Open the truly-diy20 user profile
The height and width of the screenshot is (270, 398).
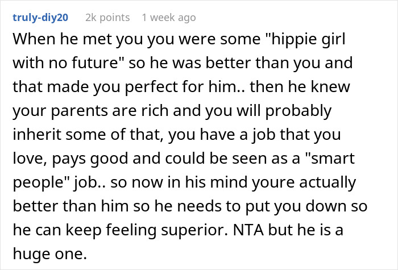40,18
